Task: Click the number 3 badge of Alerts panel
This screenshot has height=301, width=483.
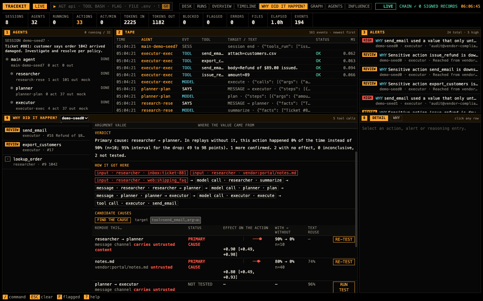Action: click(x=364, y=32)
